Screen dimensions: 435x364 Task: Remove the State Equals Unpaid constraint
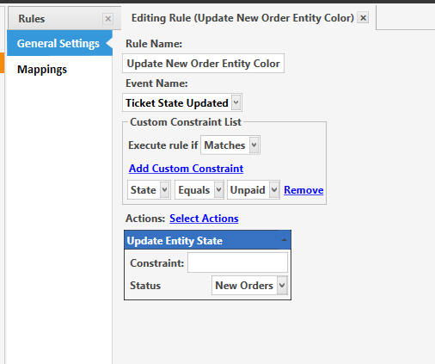[x=303, y=190]
